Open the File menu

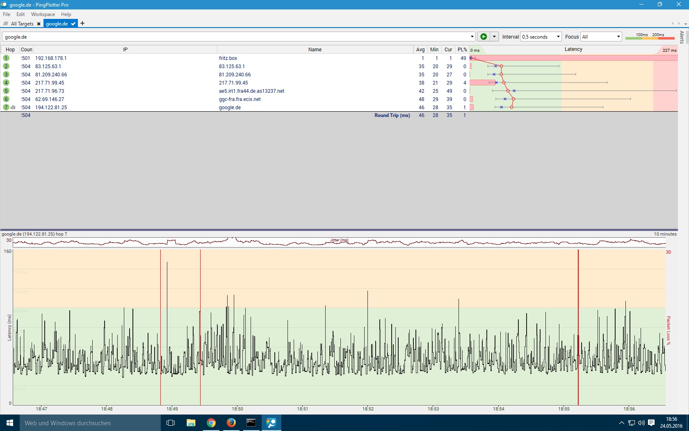tap(7, 14)
